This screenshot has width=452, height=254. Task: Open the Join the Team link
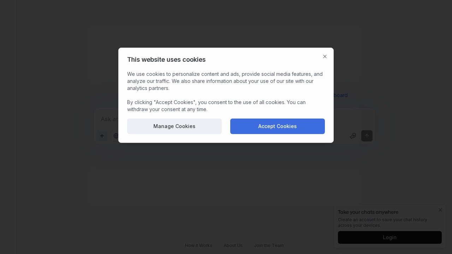(x=269, y=246)
